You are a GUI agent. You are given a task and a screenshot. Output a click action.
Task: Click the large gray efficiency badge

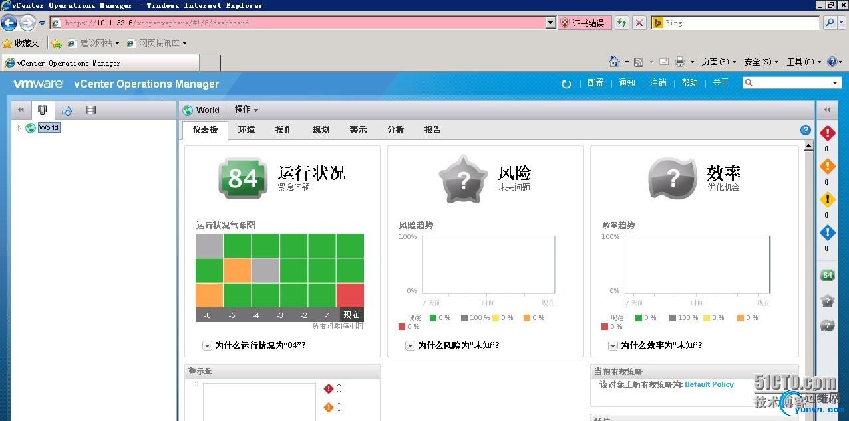(673, 178)
